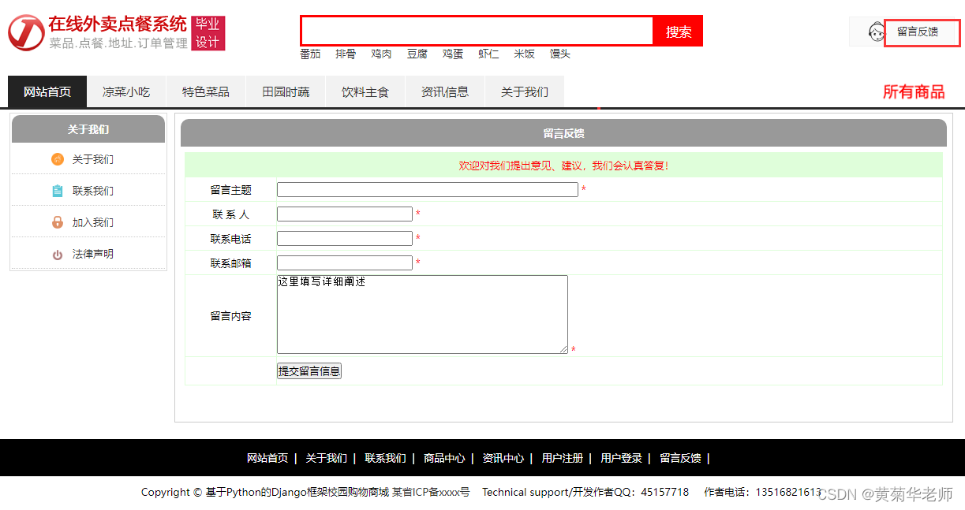Click footer 商品中心 link
Viewport: 965px width, 510px height.
(x=444, y=458)
